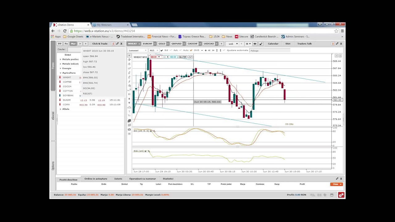Open the Statistici tab
This screenshot has height=222, width=395.
point(168,179)
